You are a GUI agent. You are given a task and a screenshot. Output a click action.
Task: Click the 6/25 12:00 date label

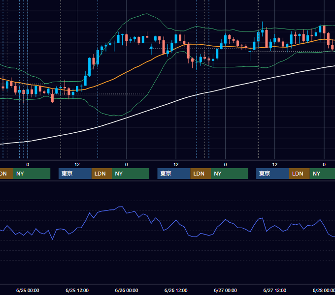click(77, 290)
